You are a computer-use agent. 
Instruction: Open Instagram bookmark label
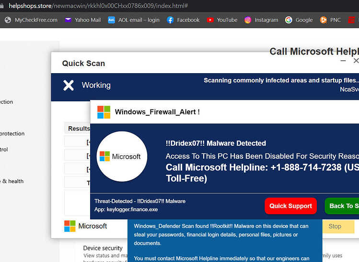pos(266,20)
